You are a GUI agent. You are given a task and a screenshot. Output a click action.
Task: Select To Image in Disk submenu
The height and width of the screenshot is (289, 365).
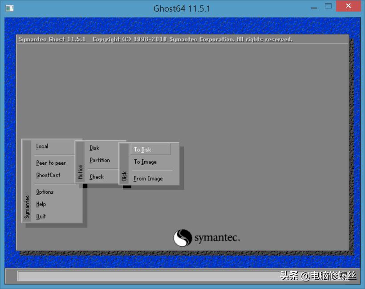[145, 162]
